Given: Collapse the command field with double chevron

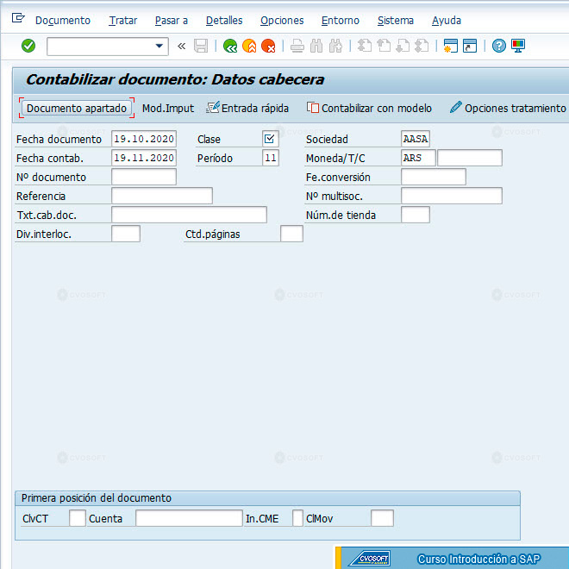Looking at the screenshot, I should (x=181, y=46).
